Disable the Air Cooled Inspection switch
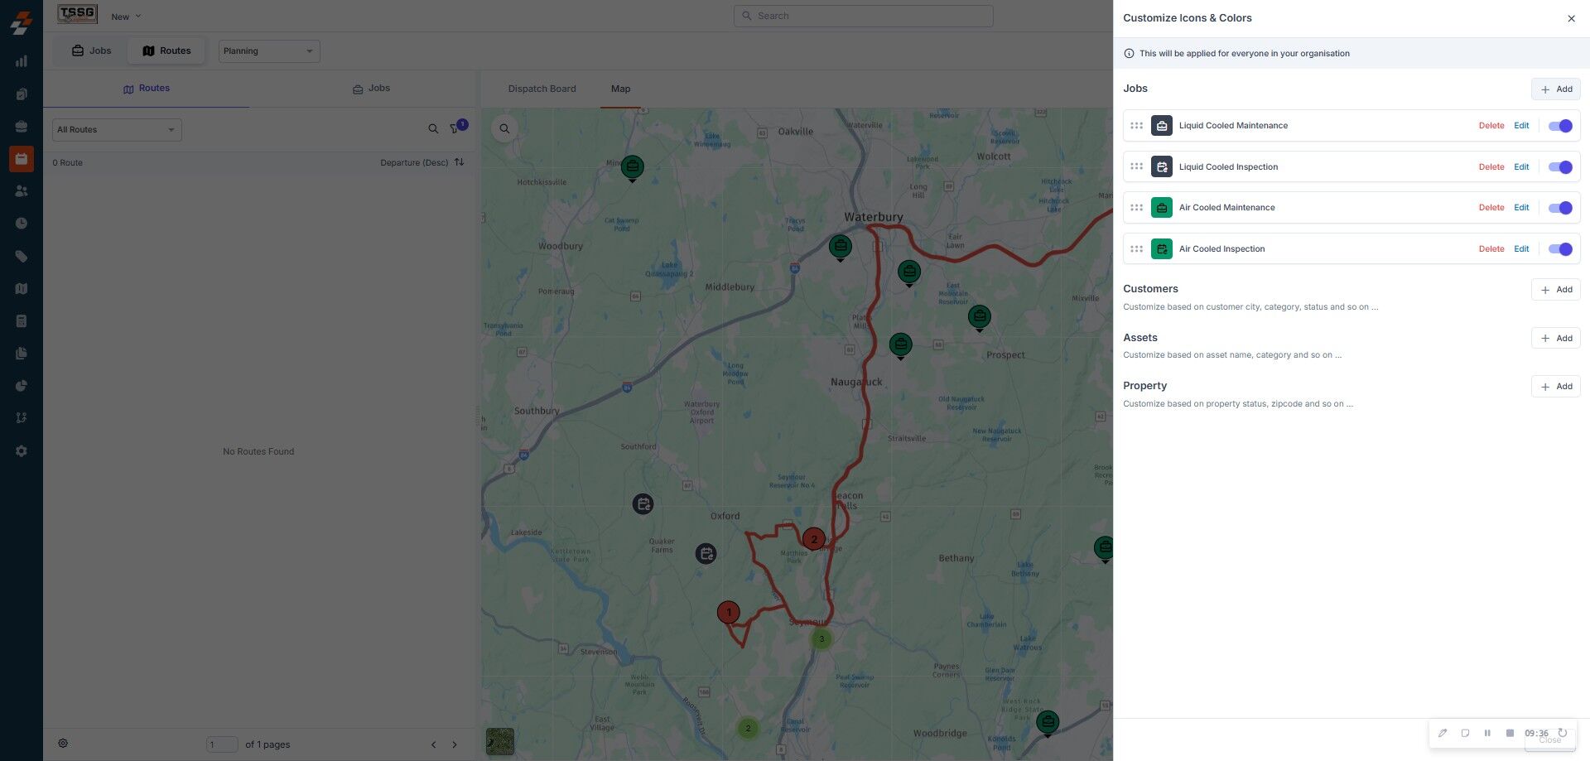The image size is (1590, 761). 1560,249
